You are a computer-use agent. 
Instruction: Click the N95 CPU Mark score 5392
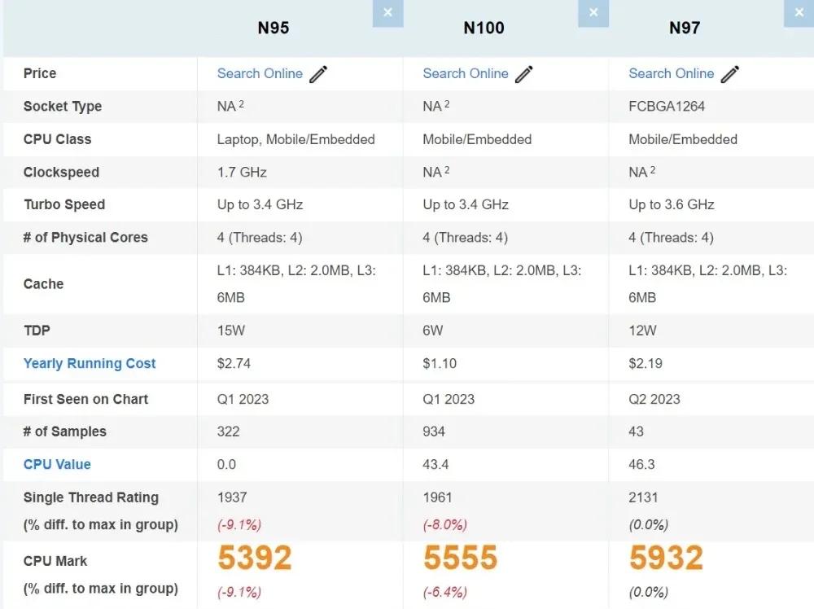254,558
